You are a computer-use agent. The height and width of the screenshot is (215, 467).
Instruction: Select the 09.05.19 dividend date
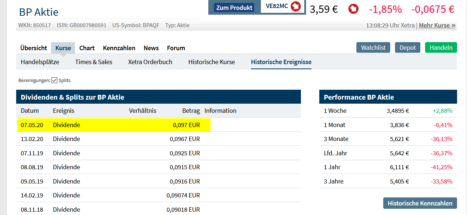[32, 181]
